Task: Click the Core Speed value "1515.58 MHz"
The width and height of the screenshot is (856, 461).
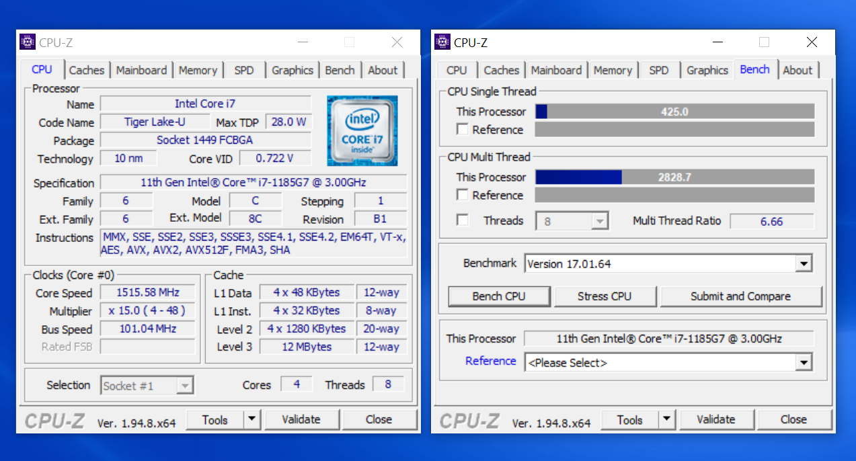Action: (147, 293)
